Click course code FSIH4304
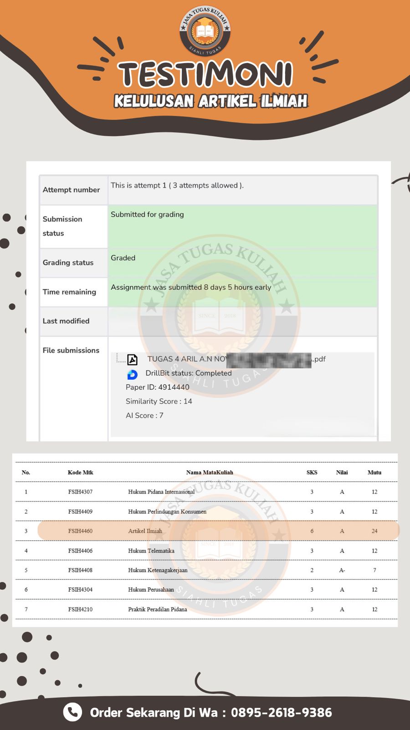The image size is (410, 730). click(81, 589)
